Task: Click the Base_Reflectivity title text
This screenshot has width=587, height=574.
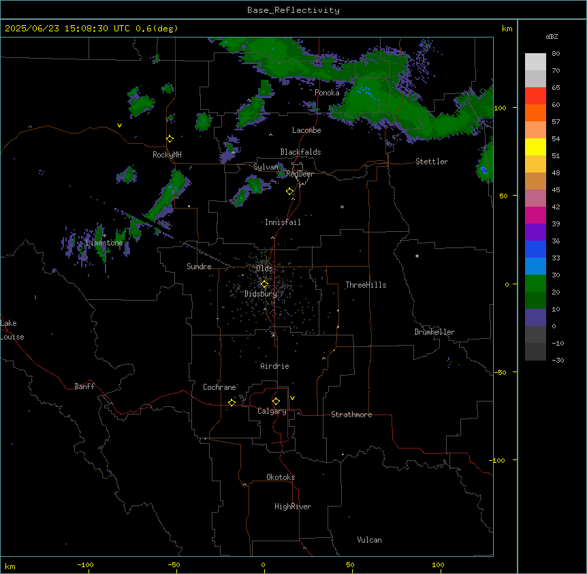Action: [293, 10]
